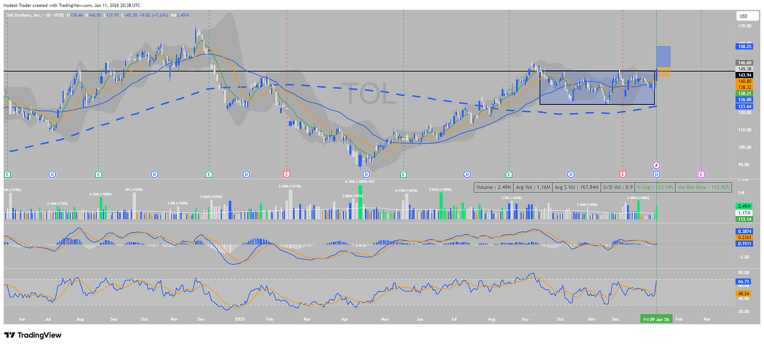Click the dividend marker at July 2024

point(52,174)
